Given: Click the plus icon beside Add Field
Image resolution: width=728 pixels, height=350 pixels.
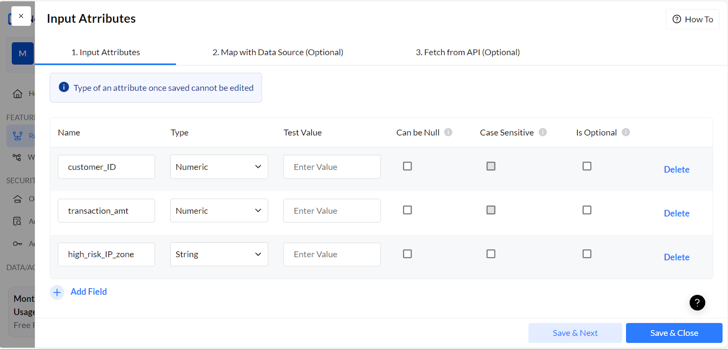Looking at the screenshot, I should (57, 292).
